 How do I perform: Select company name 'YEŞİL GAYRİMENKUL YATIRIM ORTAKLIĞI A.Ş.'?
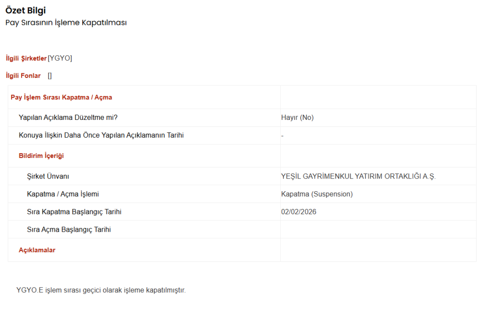tap(358, 176)
